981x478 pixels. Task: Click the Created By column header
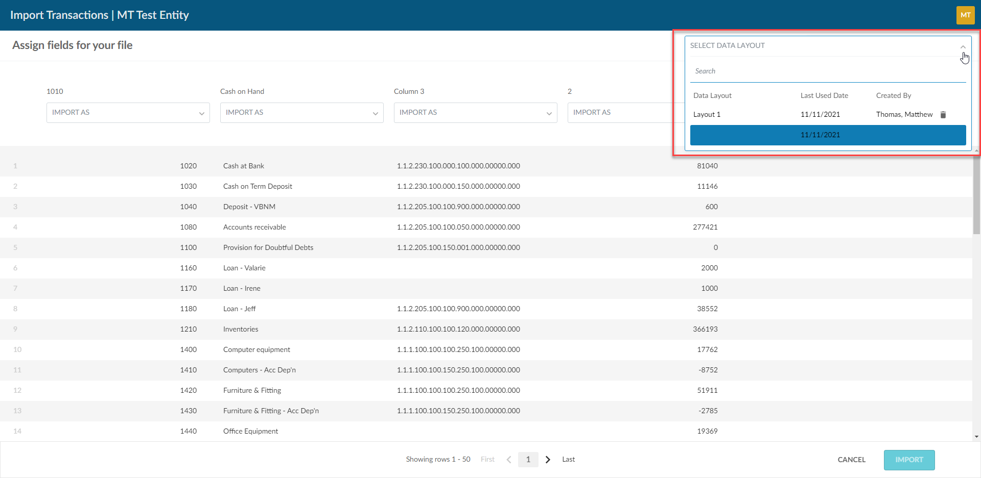[x=893, y=96]
